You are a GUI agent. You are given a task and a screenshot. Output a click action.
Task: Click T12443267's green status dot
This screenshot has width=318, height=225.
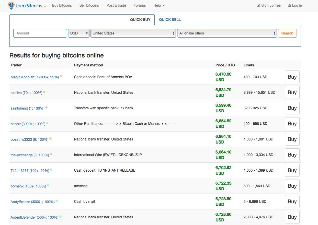click(51, 170)
